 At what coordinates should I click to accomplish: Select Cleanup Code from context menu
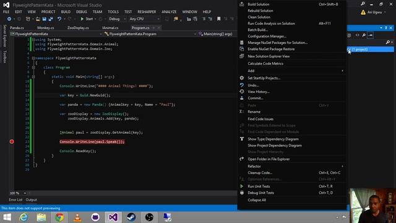pos(292,173)
